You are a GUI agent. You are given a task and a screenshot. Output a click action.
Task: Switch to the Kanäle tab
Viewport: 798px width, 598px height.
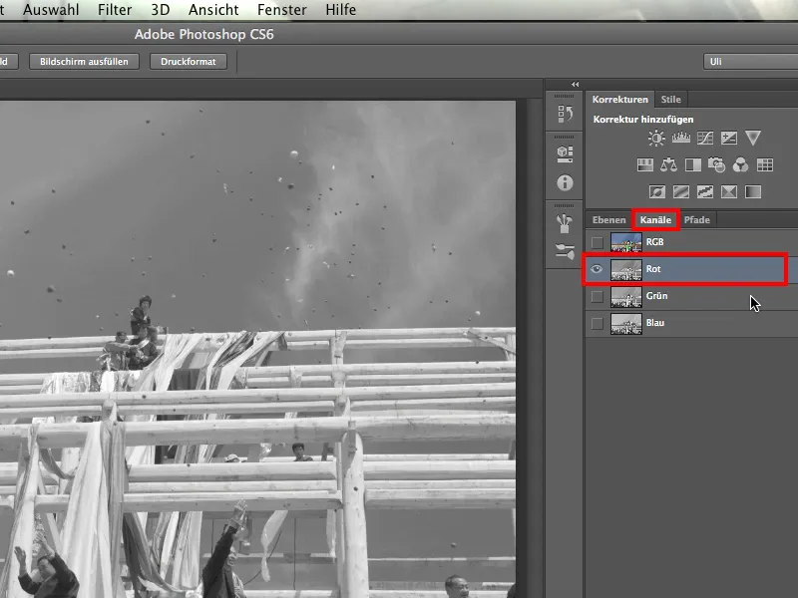(655, 219)
